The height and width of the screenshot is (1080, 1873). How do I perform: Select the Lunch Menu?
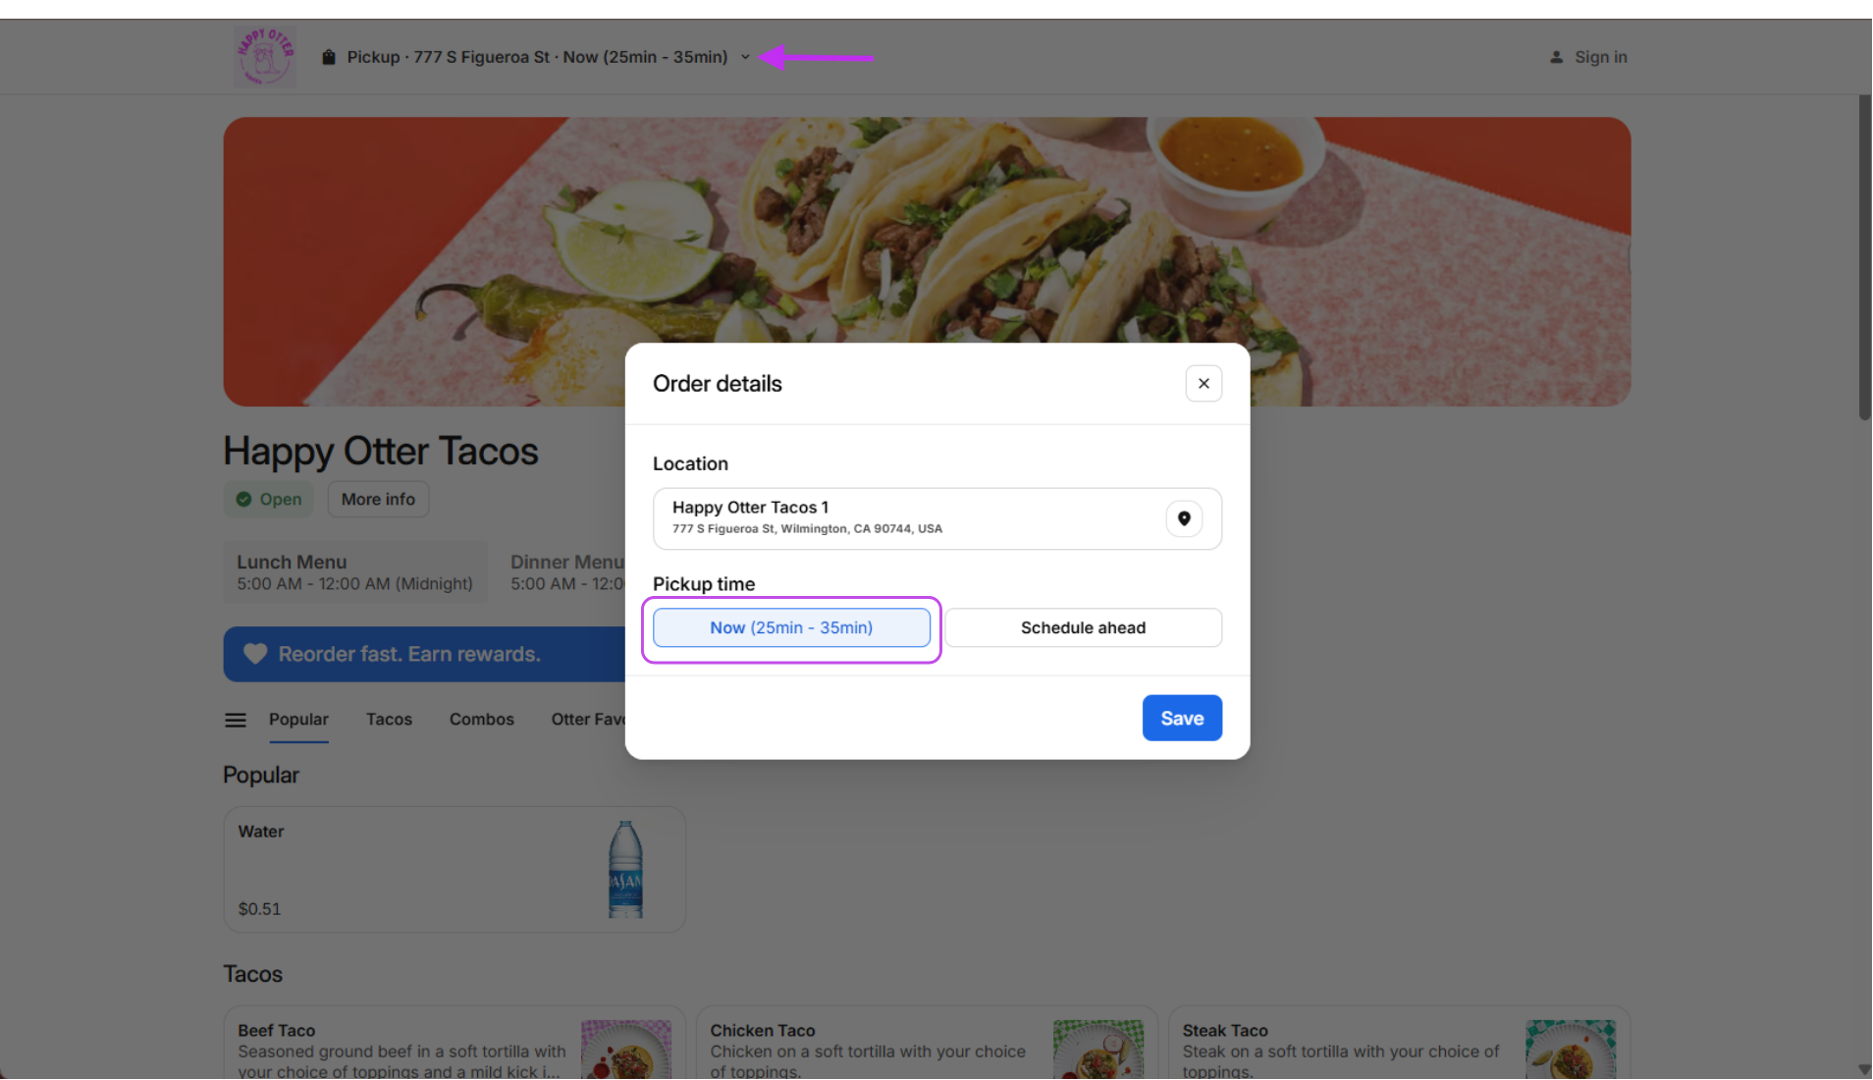click(x=354, y=572)
